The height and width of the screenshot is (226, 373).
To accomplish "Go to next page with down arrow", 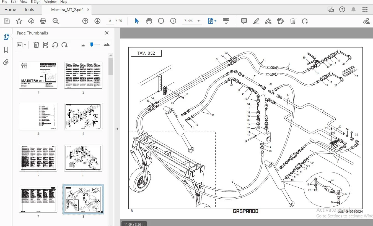I will point(97,21).
